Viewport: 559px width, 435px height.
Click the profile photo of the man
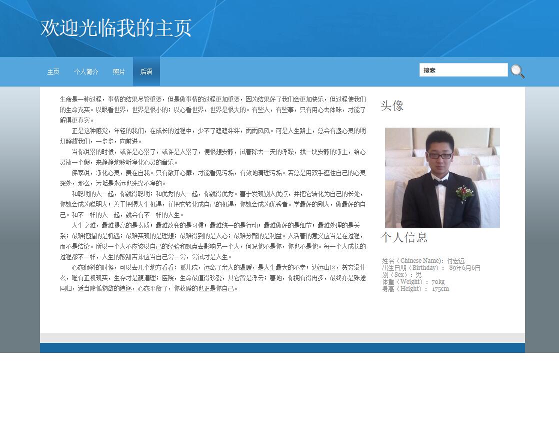point(442,178)
